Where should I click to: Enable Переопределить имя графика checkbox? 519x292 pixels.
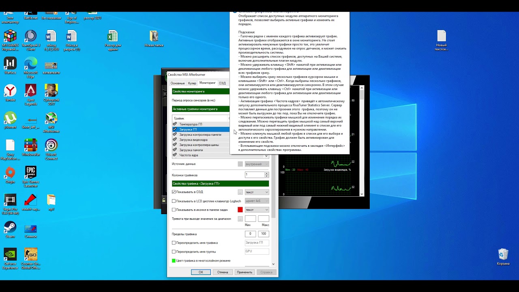pos(174,243)
